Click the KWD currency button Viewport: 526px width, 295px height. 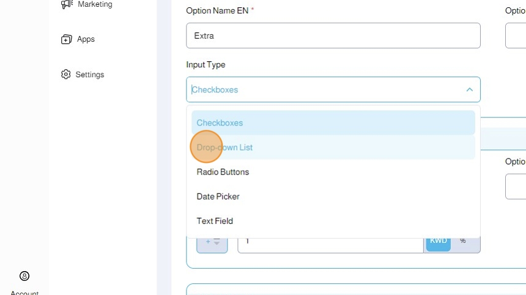pos(438,244)
